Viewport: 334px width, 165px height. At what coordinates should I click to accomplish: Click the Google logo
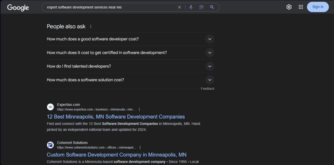[x=18, y=7]
